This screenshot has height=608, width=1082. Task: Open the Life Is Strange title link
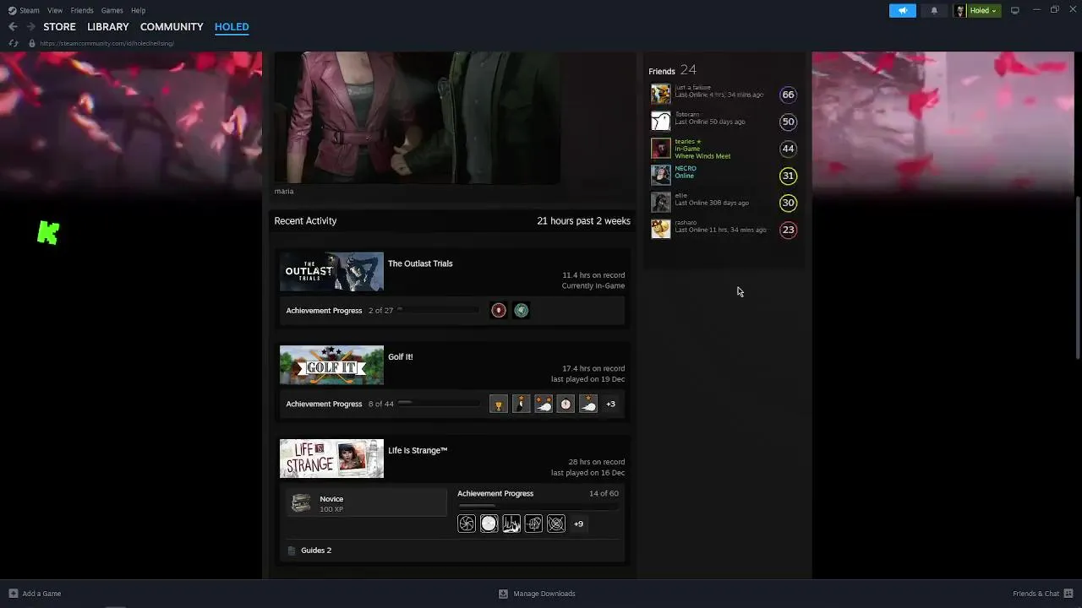(418, 451)
